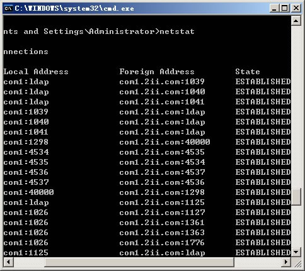This screenshot has height=271, width=305.
Task: Click the vertical scrollbar up arrow
Action: point(296,21)
